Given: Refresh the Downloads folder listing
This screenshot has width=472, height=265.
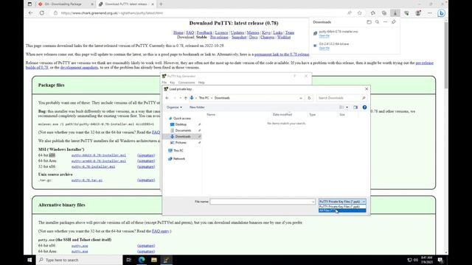Looking at the screenshot, I should click(x=309, y=98).
